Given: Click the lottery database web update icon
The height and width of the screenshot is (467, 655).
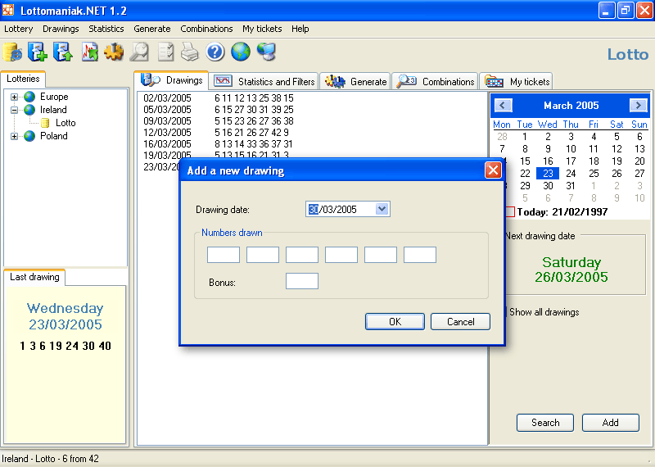Looking at the screenshot, I should (x=12, y=52).
